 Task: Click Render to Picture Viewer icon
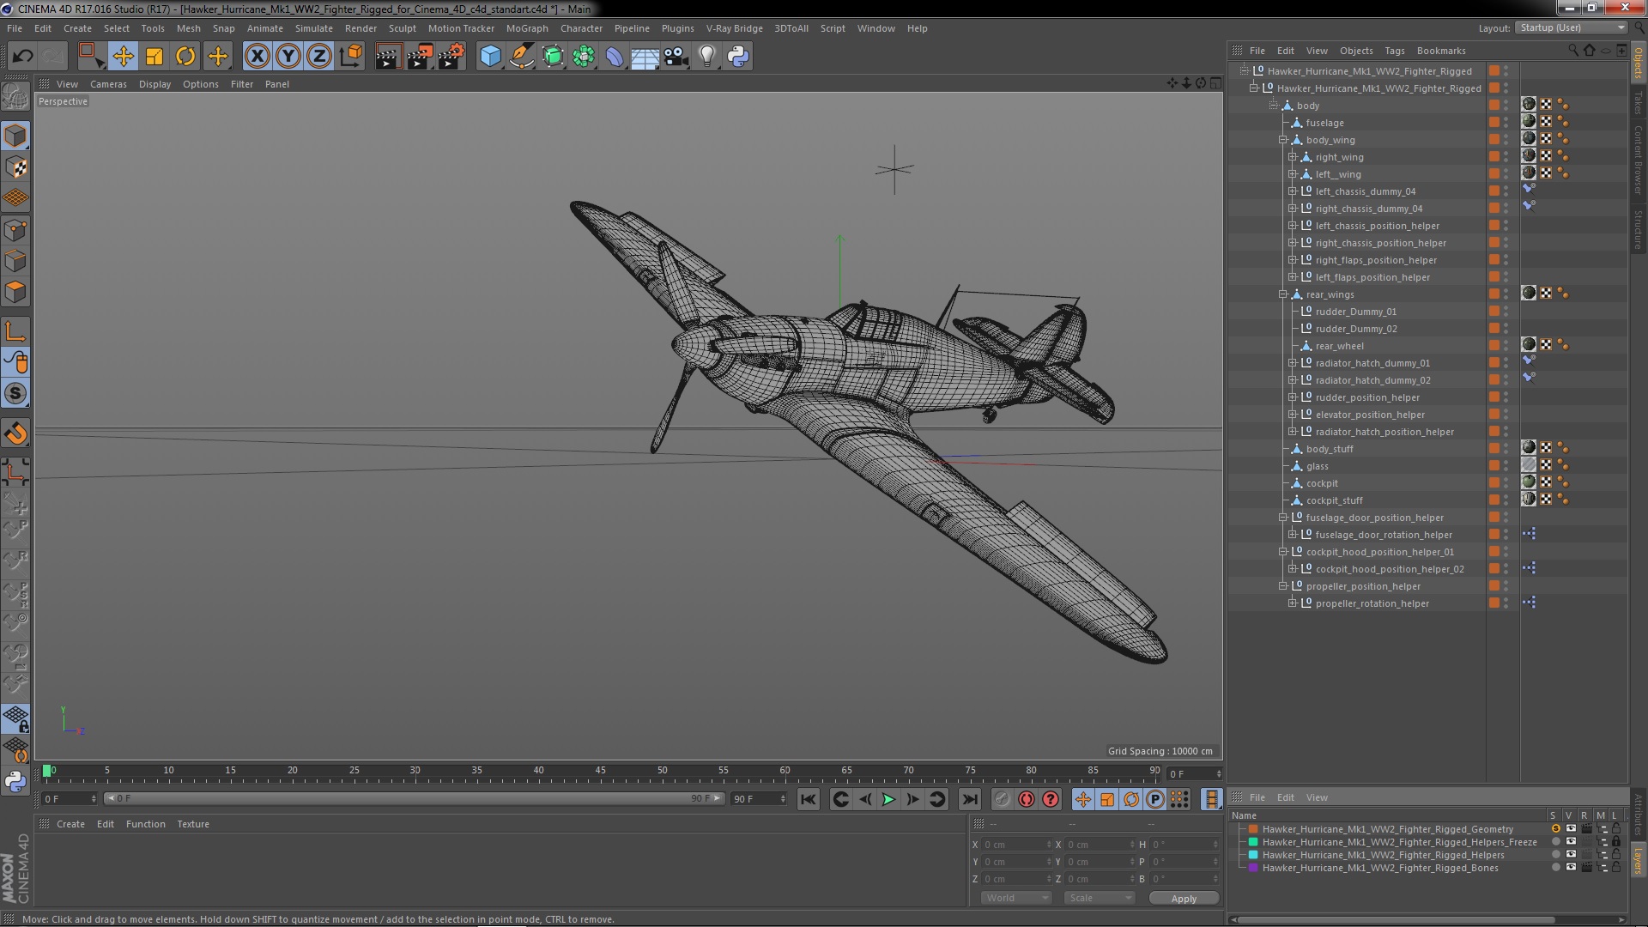(420, 57)
